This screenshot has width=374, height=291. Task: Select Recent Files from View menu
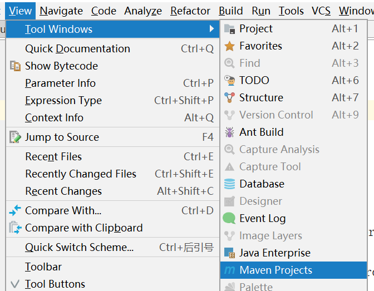point(53,157)
